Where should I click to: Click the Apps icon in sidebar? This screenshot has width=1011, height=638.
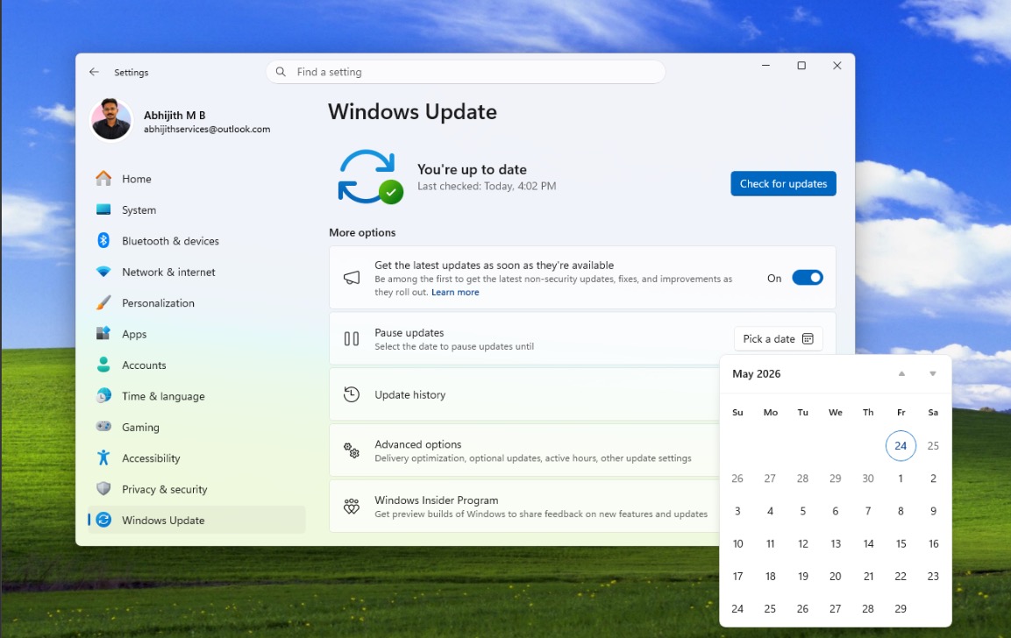point(103,333)
